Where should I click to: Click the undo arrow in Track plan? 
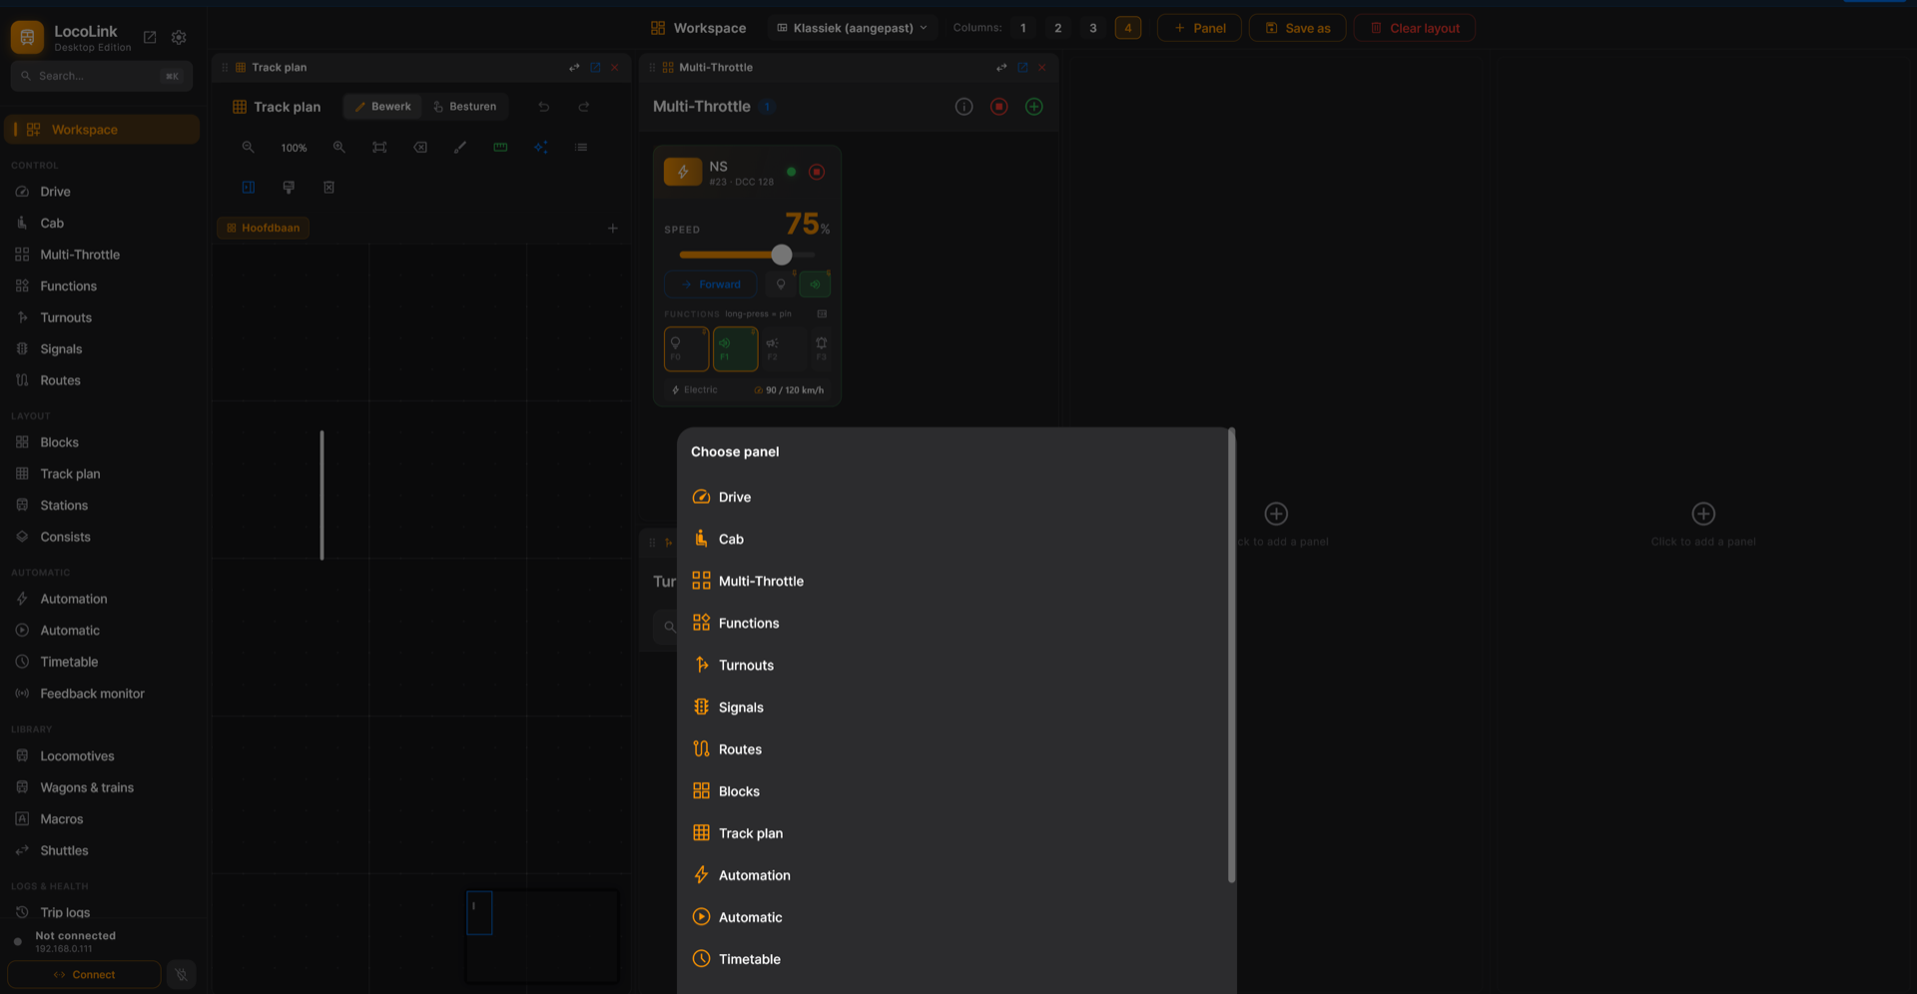tap(544, 107)
